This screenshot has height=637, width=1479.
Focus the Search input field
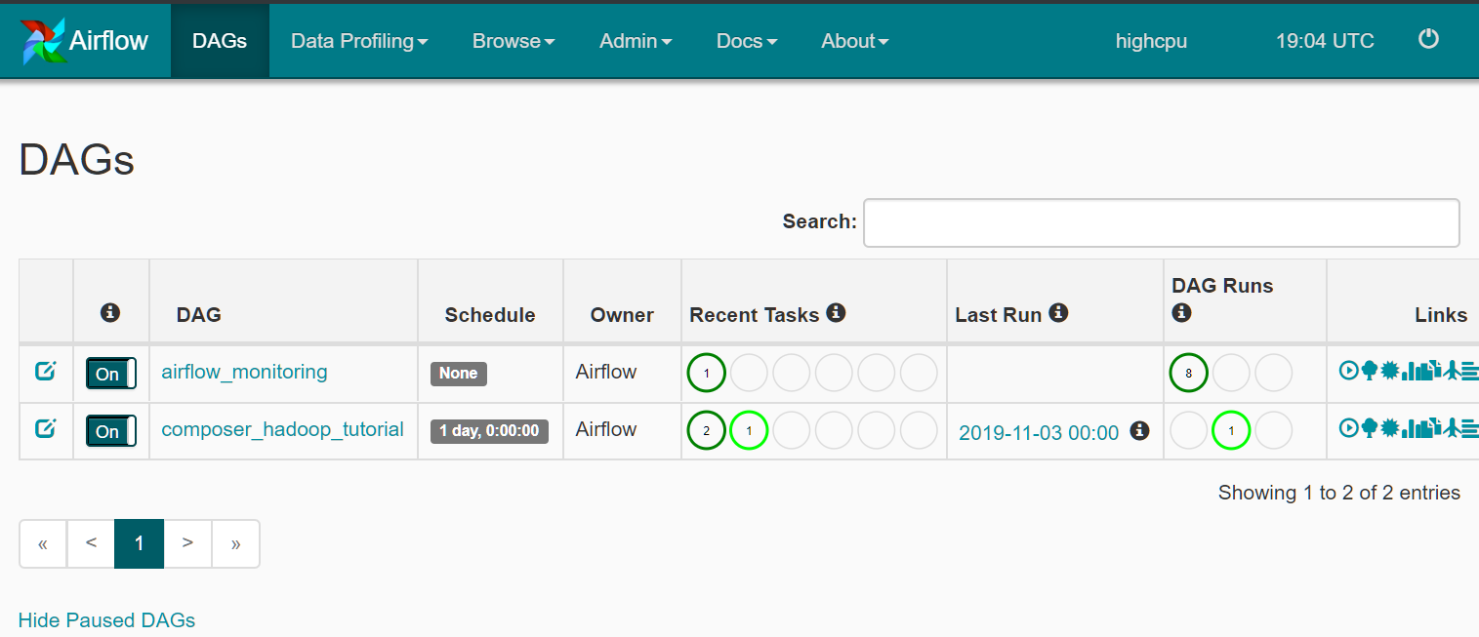pyautogui.click(x=1162, y=222)
